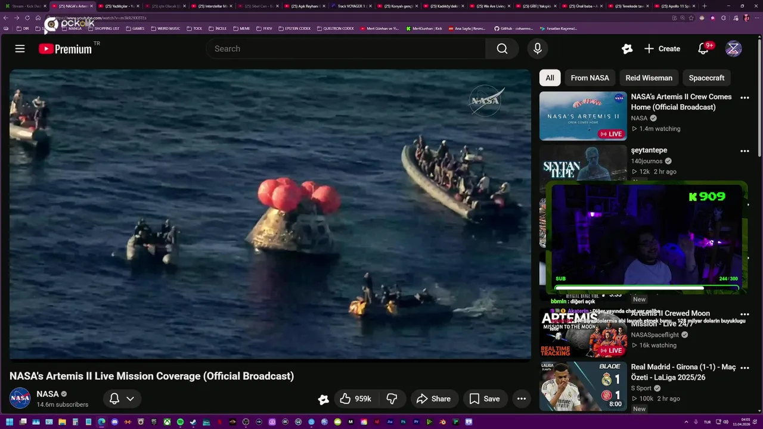Image resolution: width=763 pixels, height=429 pixels.
Task: Open Spotify from the taskbar
Action: tap(180, 422)
